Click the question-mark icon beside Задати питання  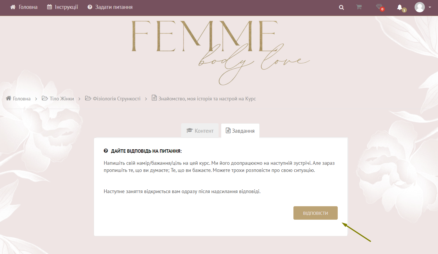pos(90,7)
